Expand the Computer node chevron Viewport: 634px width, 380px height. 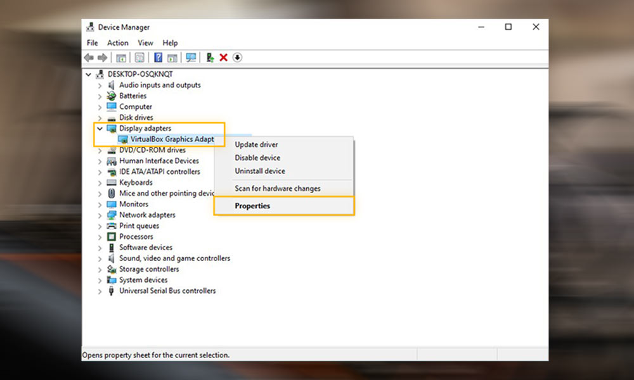pos(100,107)
